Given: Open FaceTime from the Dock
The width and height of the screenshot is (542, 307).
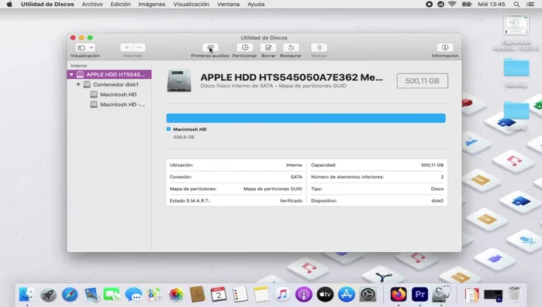Looking at the screenshot, I should pyautogui.click(x=112, y=295).
